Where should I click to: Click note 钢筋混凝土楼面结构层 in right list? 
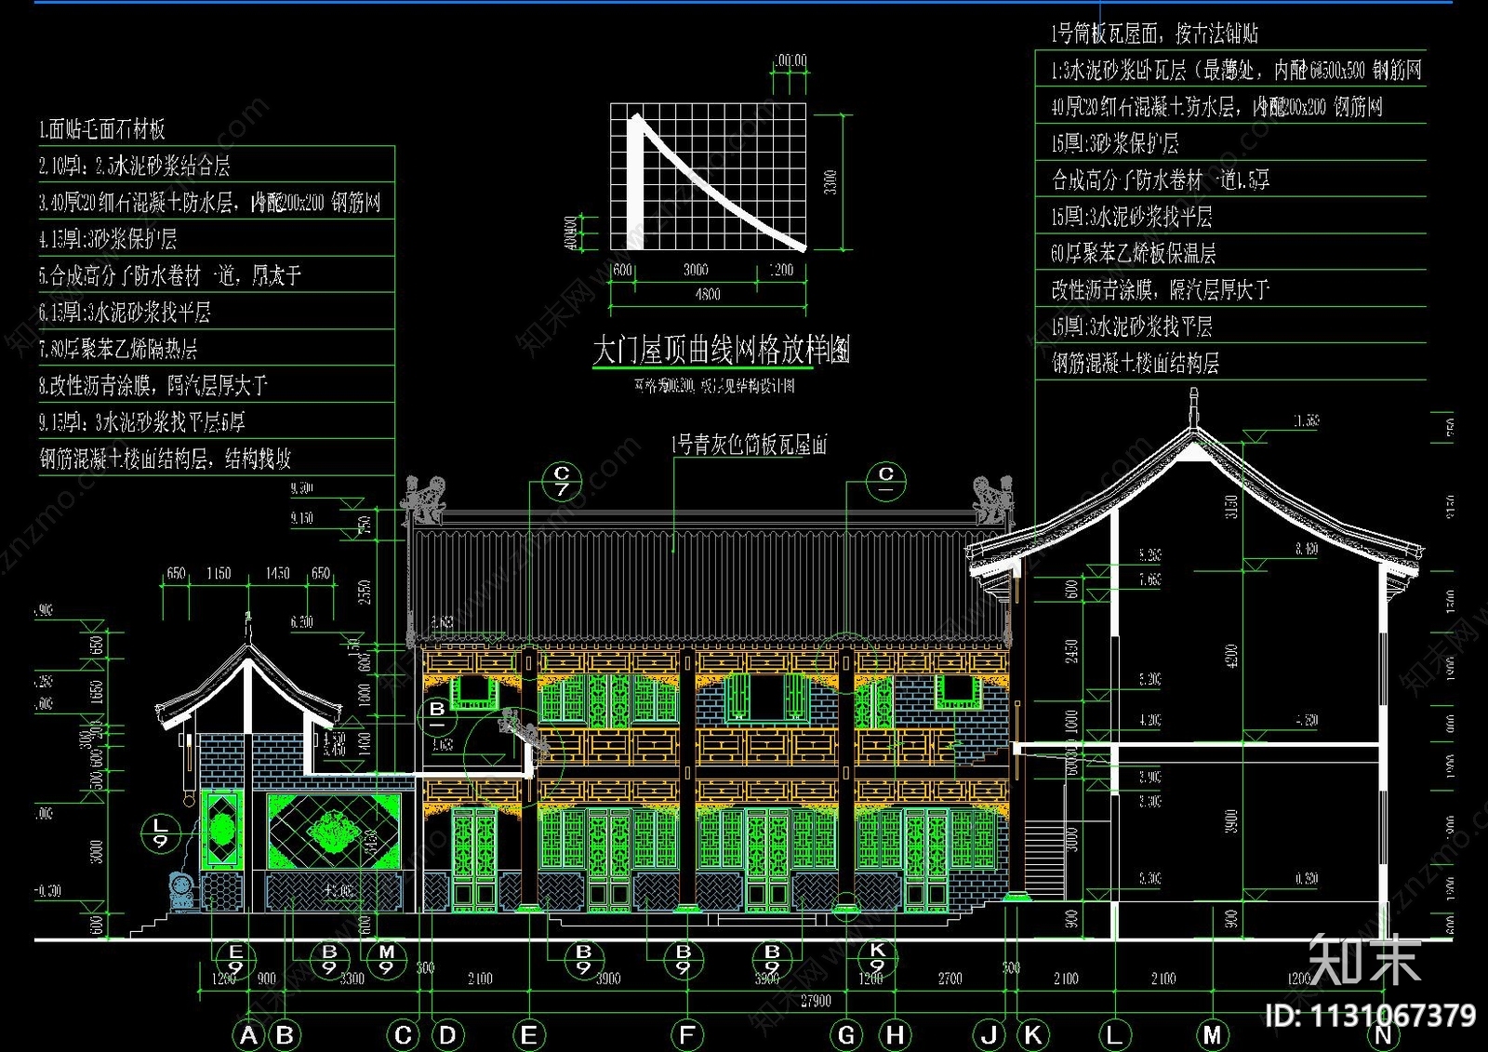pyautogui.click(x=1135, y=363)
